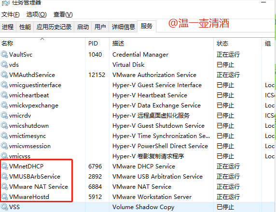Switch to the 进程 tab
The width and height of the screenshot is (276, 212).
(8, 27)
